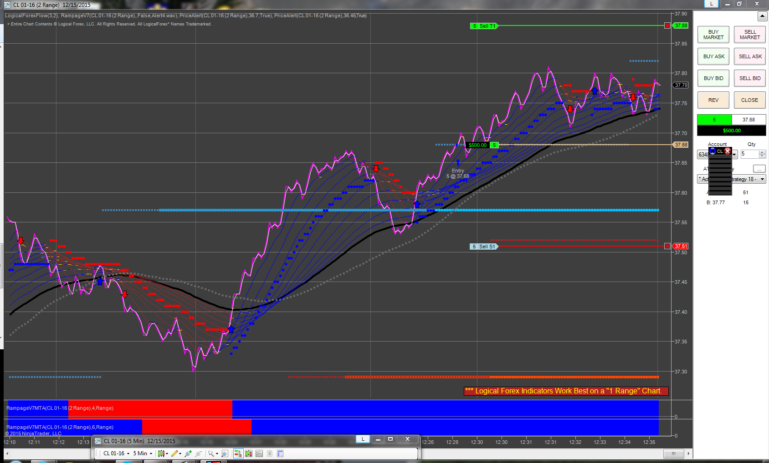Click the RampageV7MTA 6 Range indicator label
Image resolution: width=769 pixels, height=463 pixels.
(60, 427)
